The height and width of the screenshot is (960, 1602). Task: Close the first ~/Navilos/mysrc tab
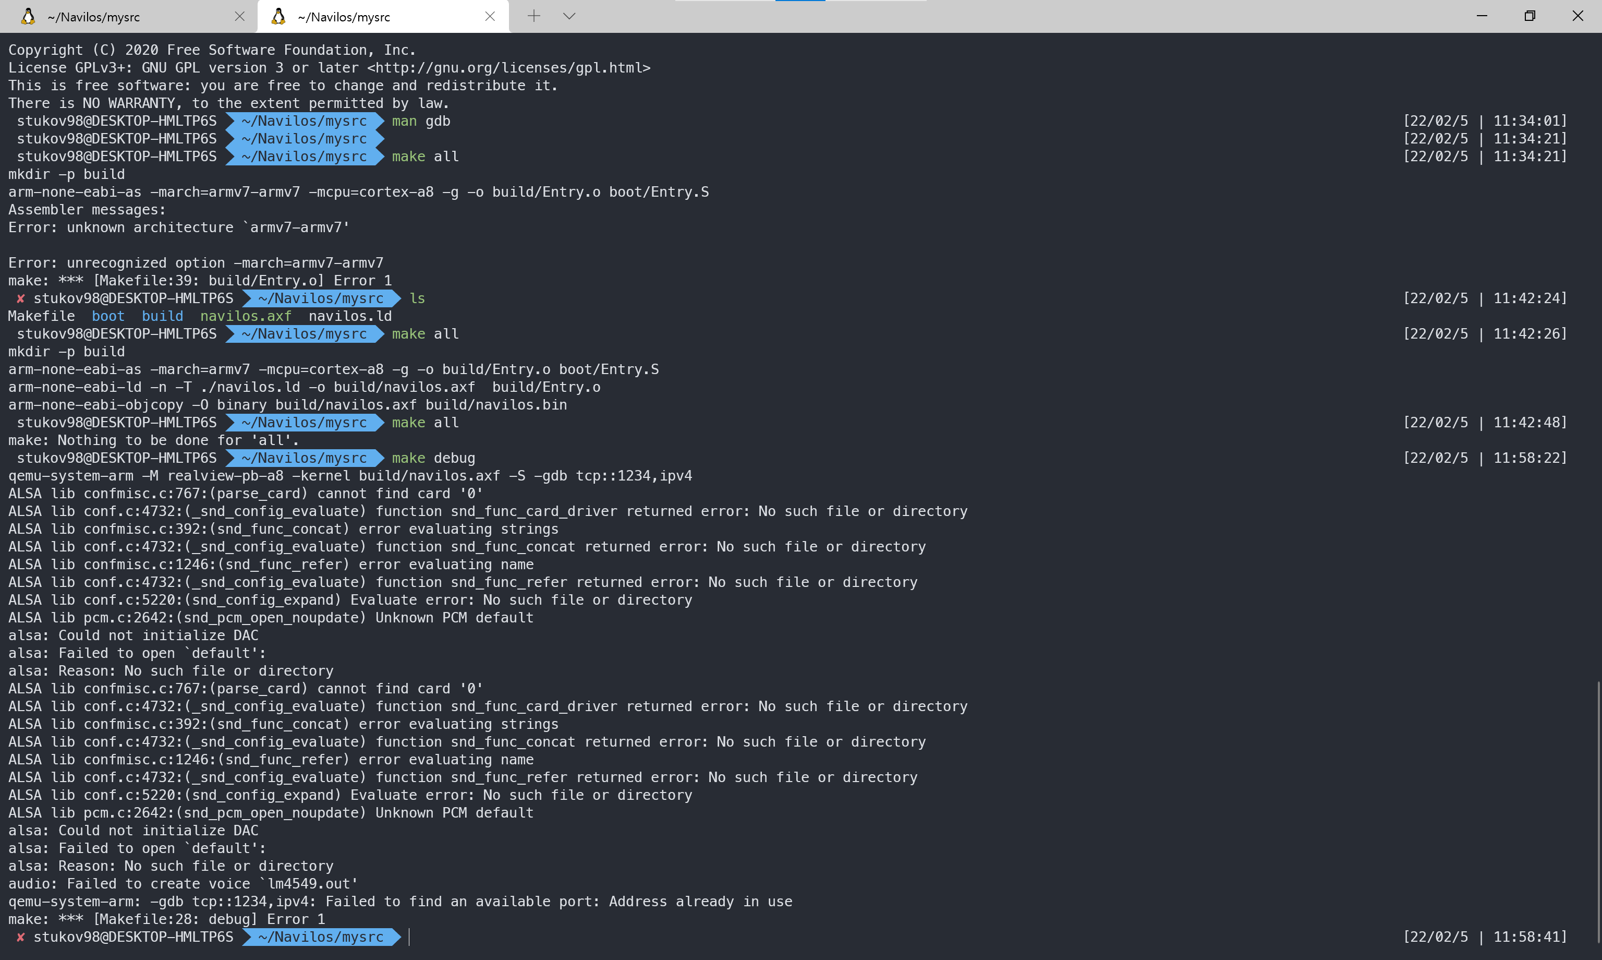coord(239,17)
